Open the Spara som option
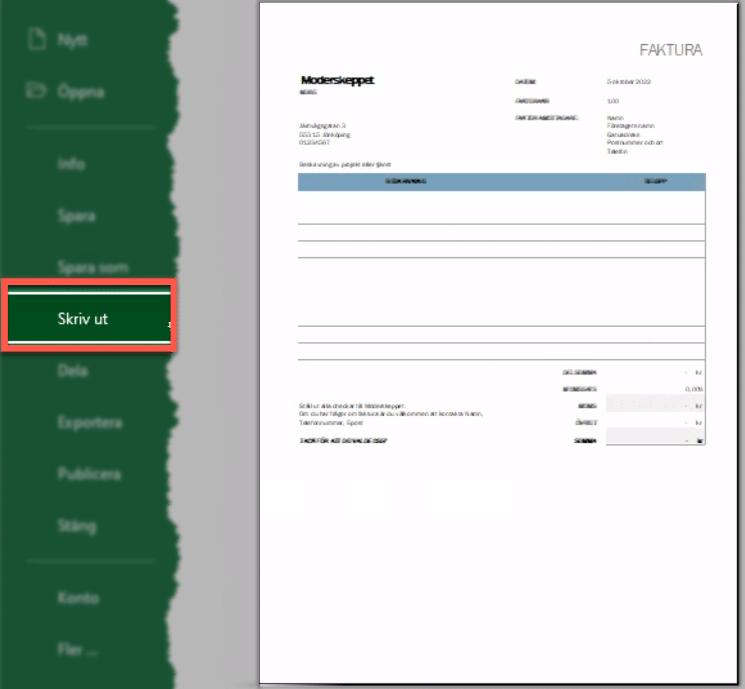Viewport: 745px width, 689px height. click(x=92, y=268)
